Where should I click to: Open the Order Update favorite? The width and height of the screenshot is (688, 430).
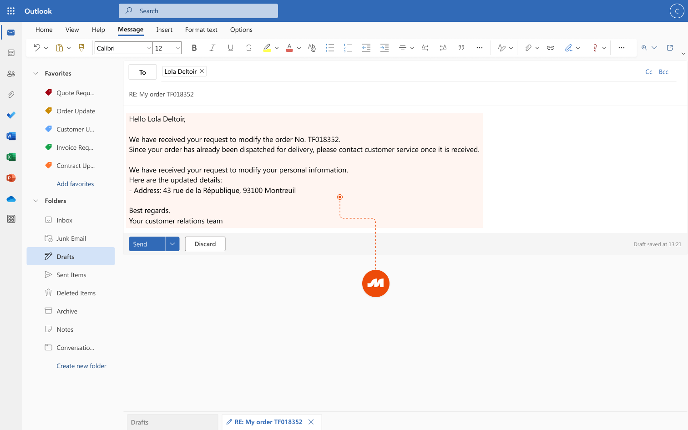click(71, 111)
